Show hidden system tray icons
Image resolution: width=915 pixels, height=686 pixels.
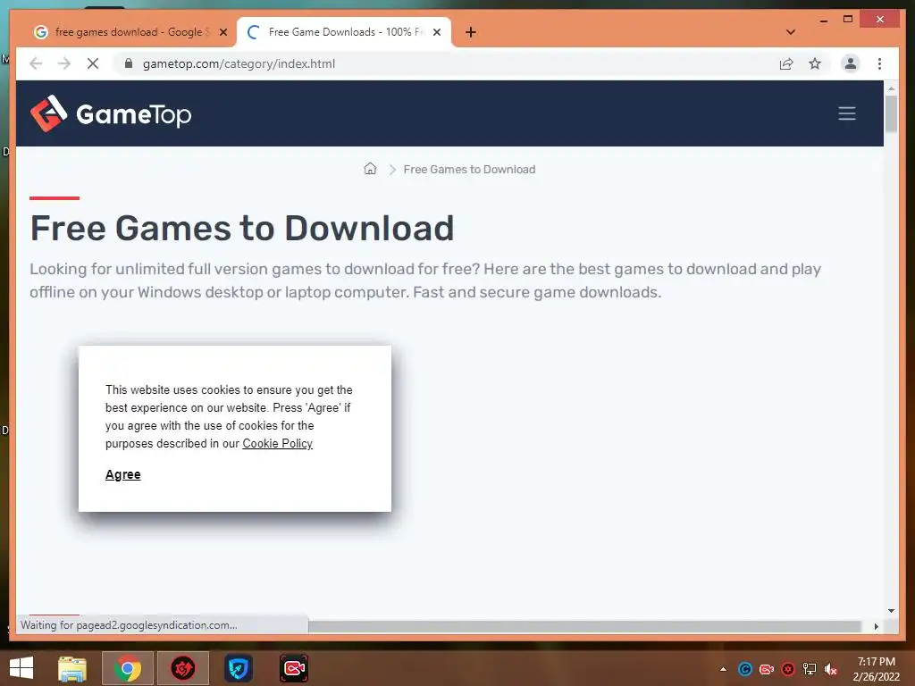723,669
